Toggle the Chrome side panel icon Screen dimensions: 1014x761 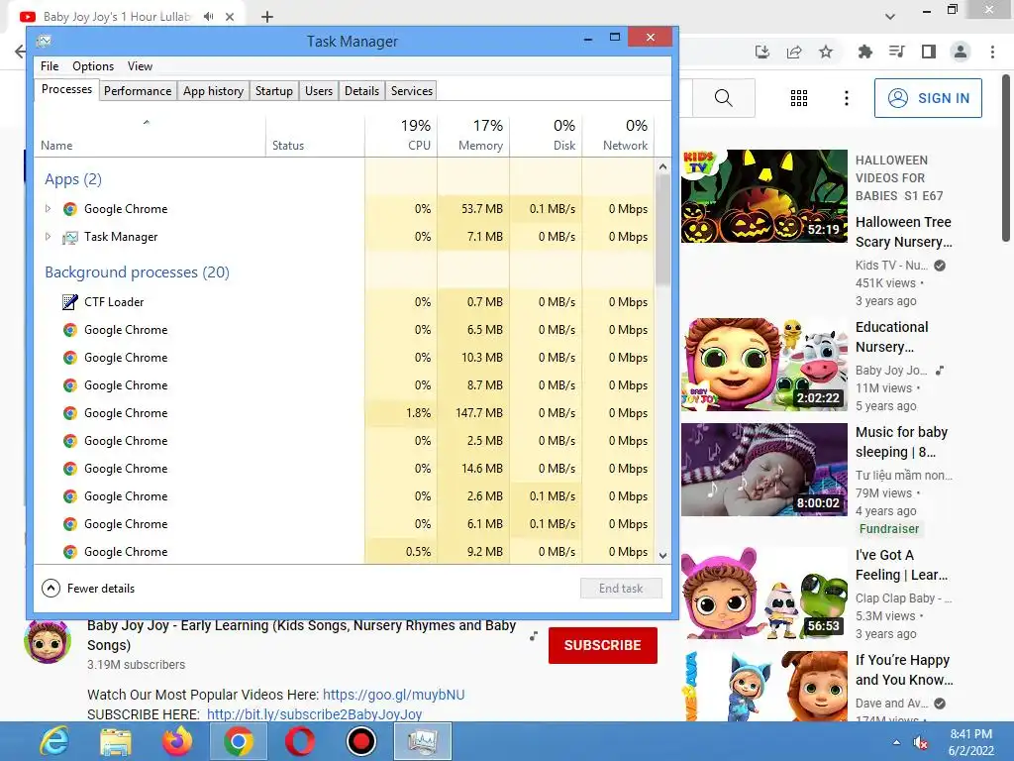(x=929, y=52)
